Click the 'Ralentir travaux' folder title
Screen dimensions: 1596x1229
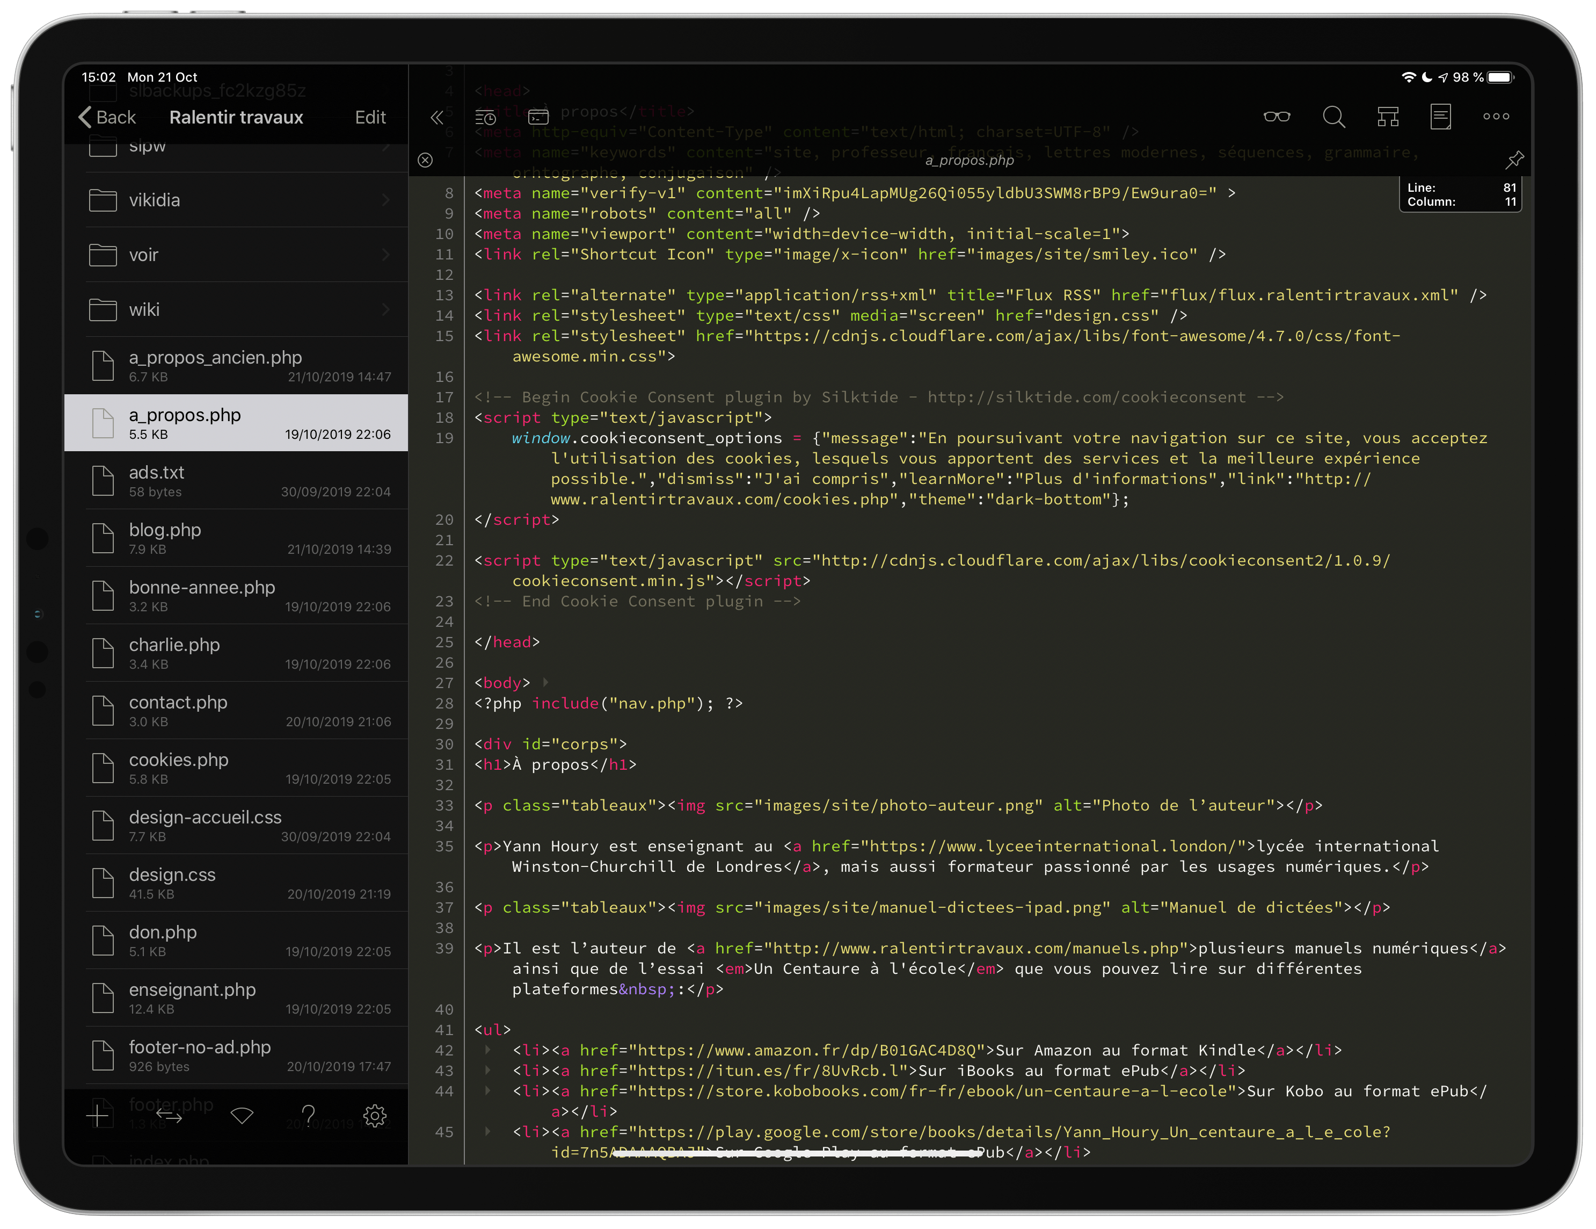point(236,117)
